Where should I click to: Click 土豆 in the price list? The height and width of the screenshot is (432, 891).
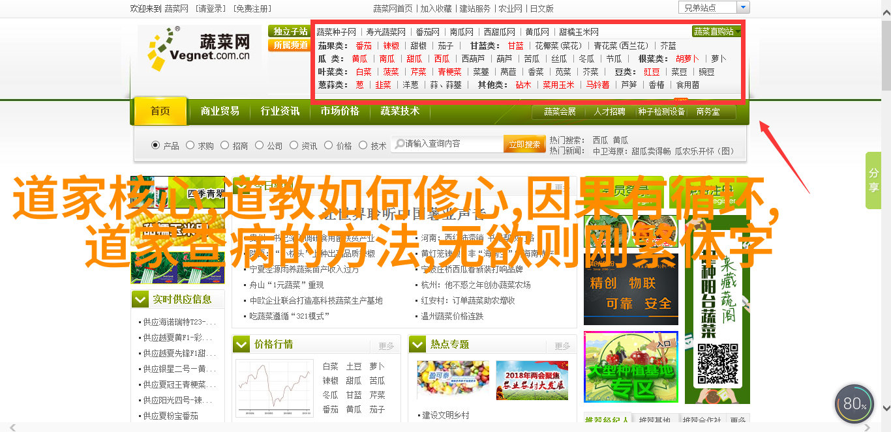(354, 366)
